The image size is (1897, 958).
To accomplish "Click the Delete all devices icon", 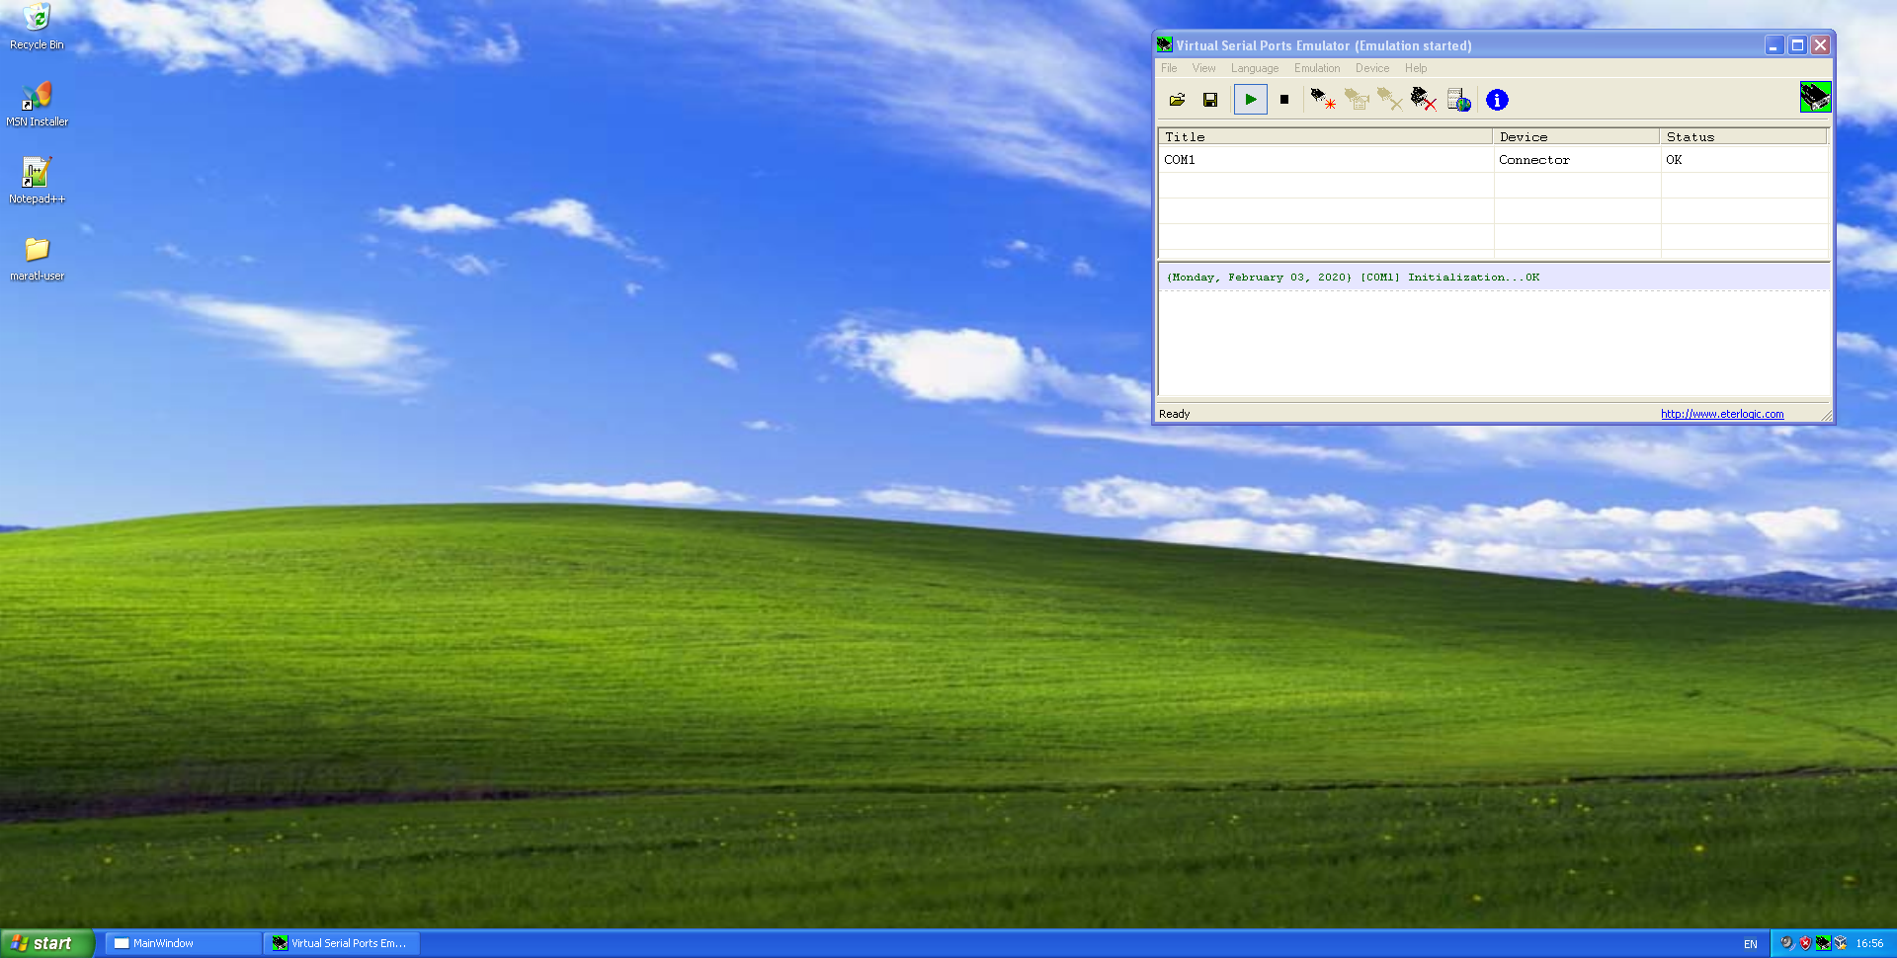I will pyautogui.click(x=1424, y=99).
